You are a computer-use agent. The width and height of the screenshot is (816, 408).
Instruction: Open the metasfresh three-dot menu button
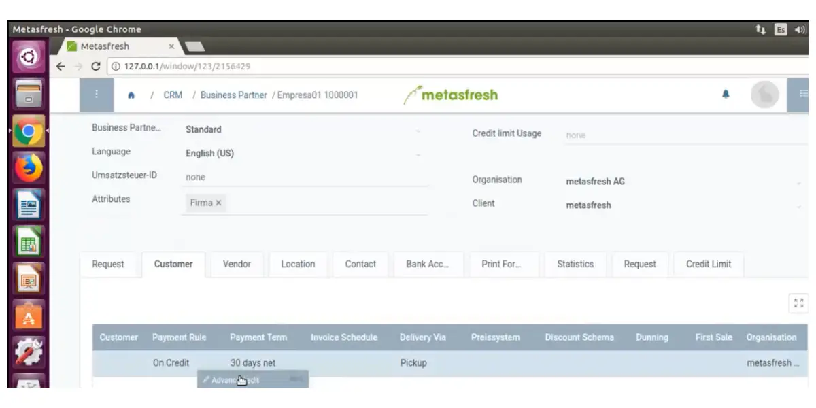tap(96, 95)
